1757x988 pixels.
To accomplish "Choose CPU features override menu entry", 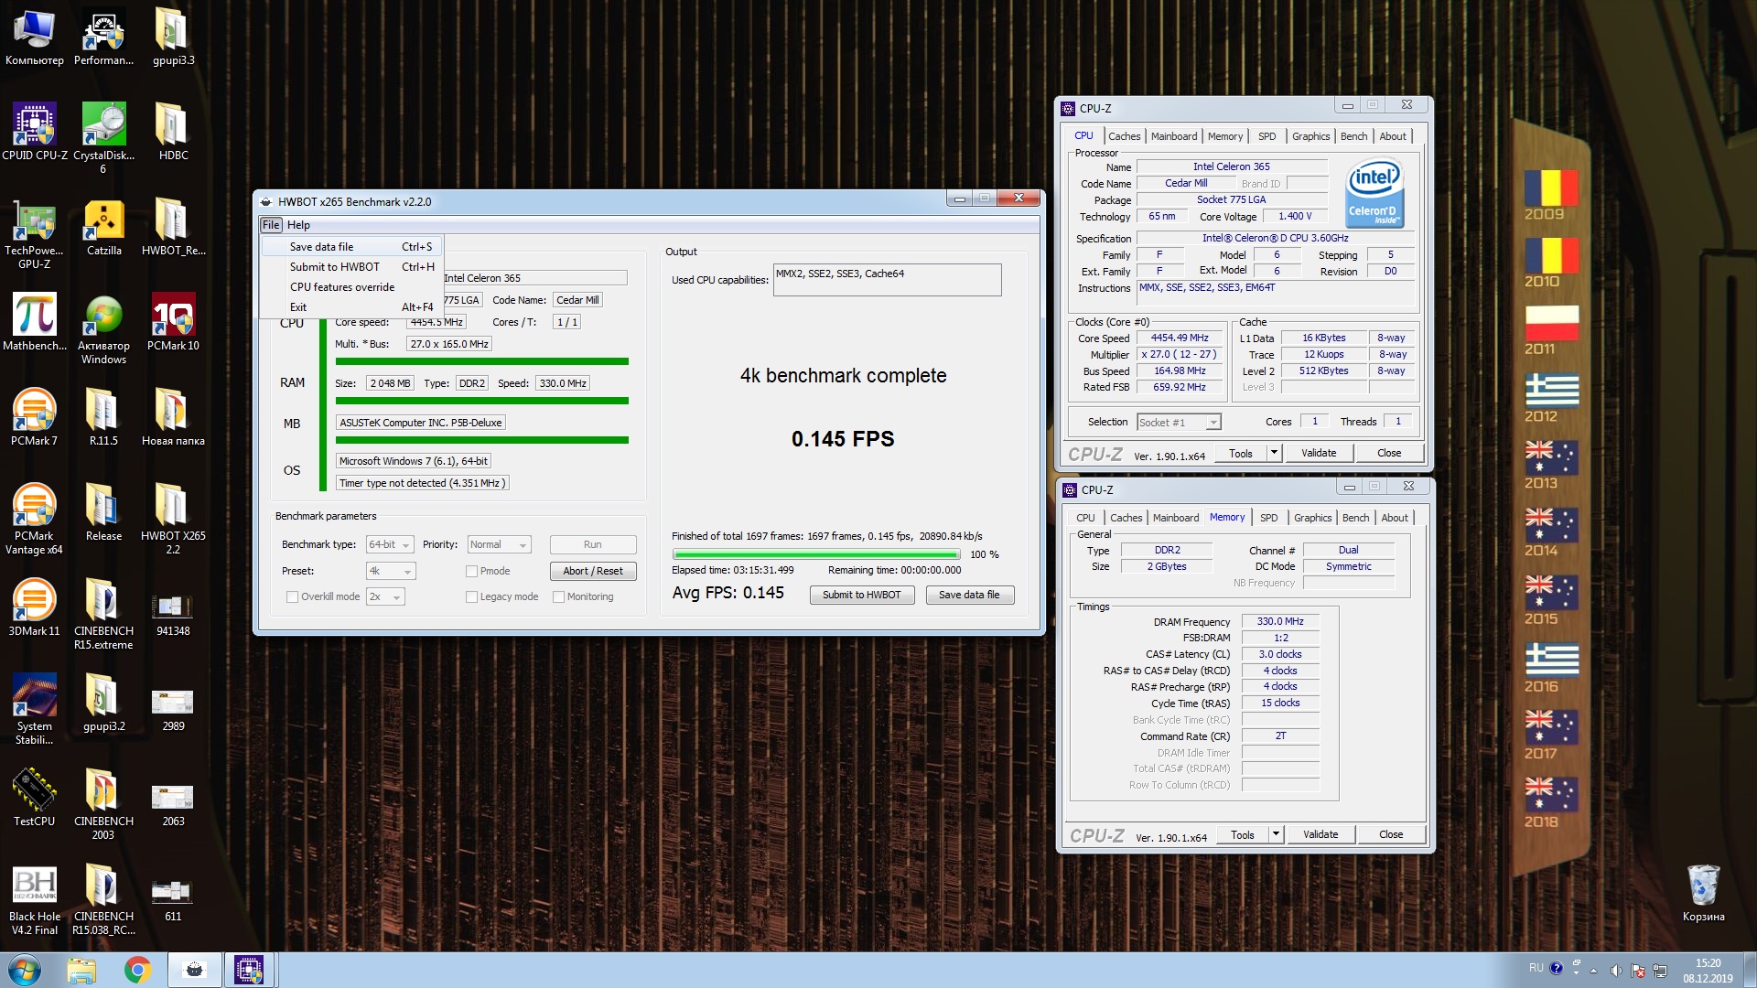I will point(352,286).
